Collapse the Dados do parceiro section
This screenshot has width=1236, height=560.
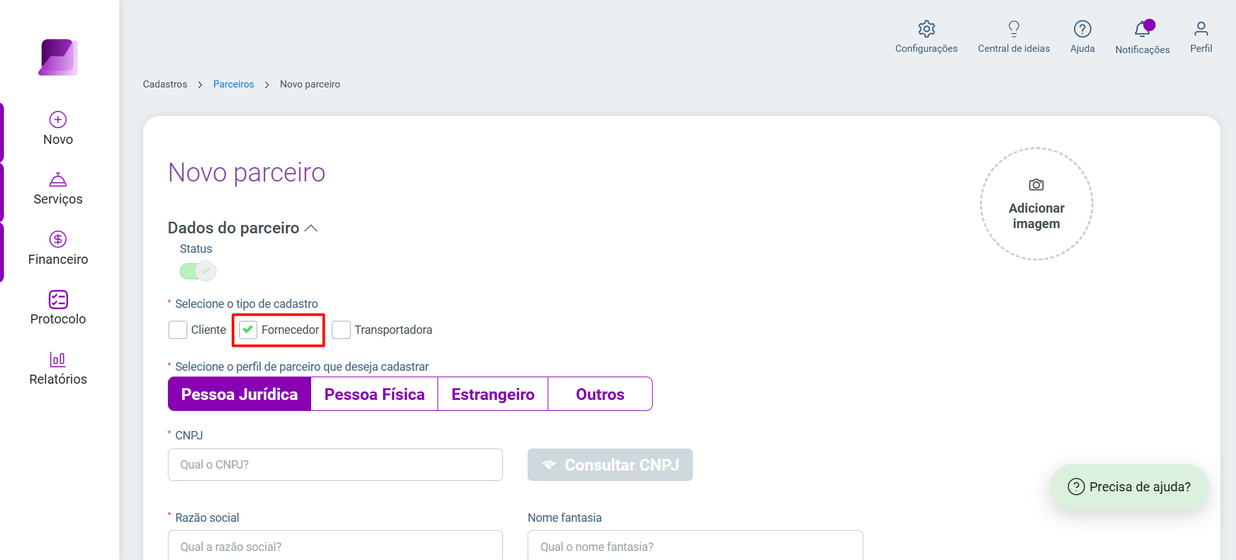tap(311, 228)
